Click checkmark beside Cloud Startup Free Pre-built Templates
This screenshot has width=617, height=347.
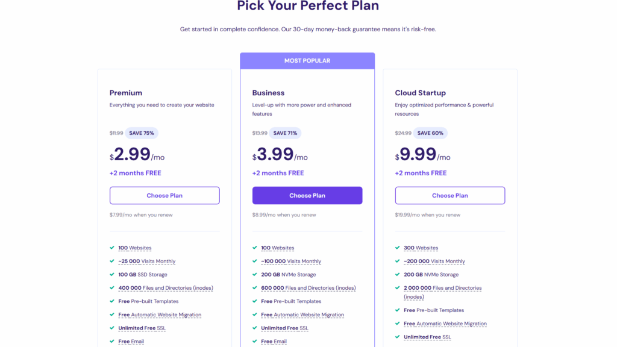398,310
